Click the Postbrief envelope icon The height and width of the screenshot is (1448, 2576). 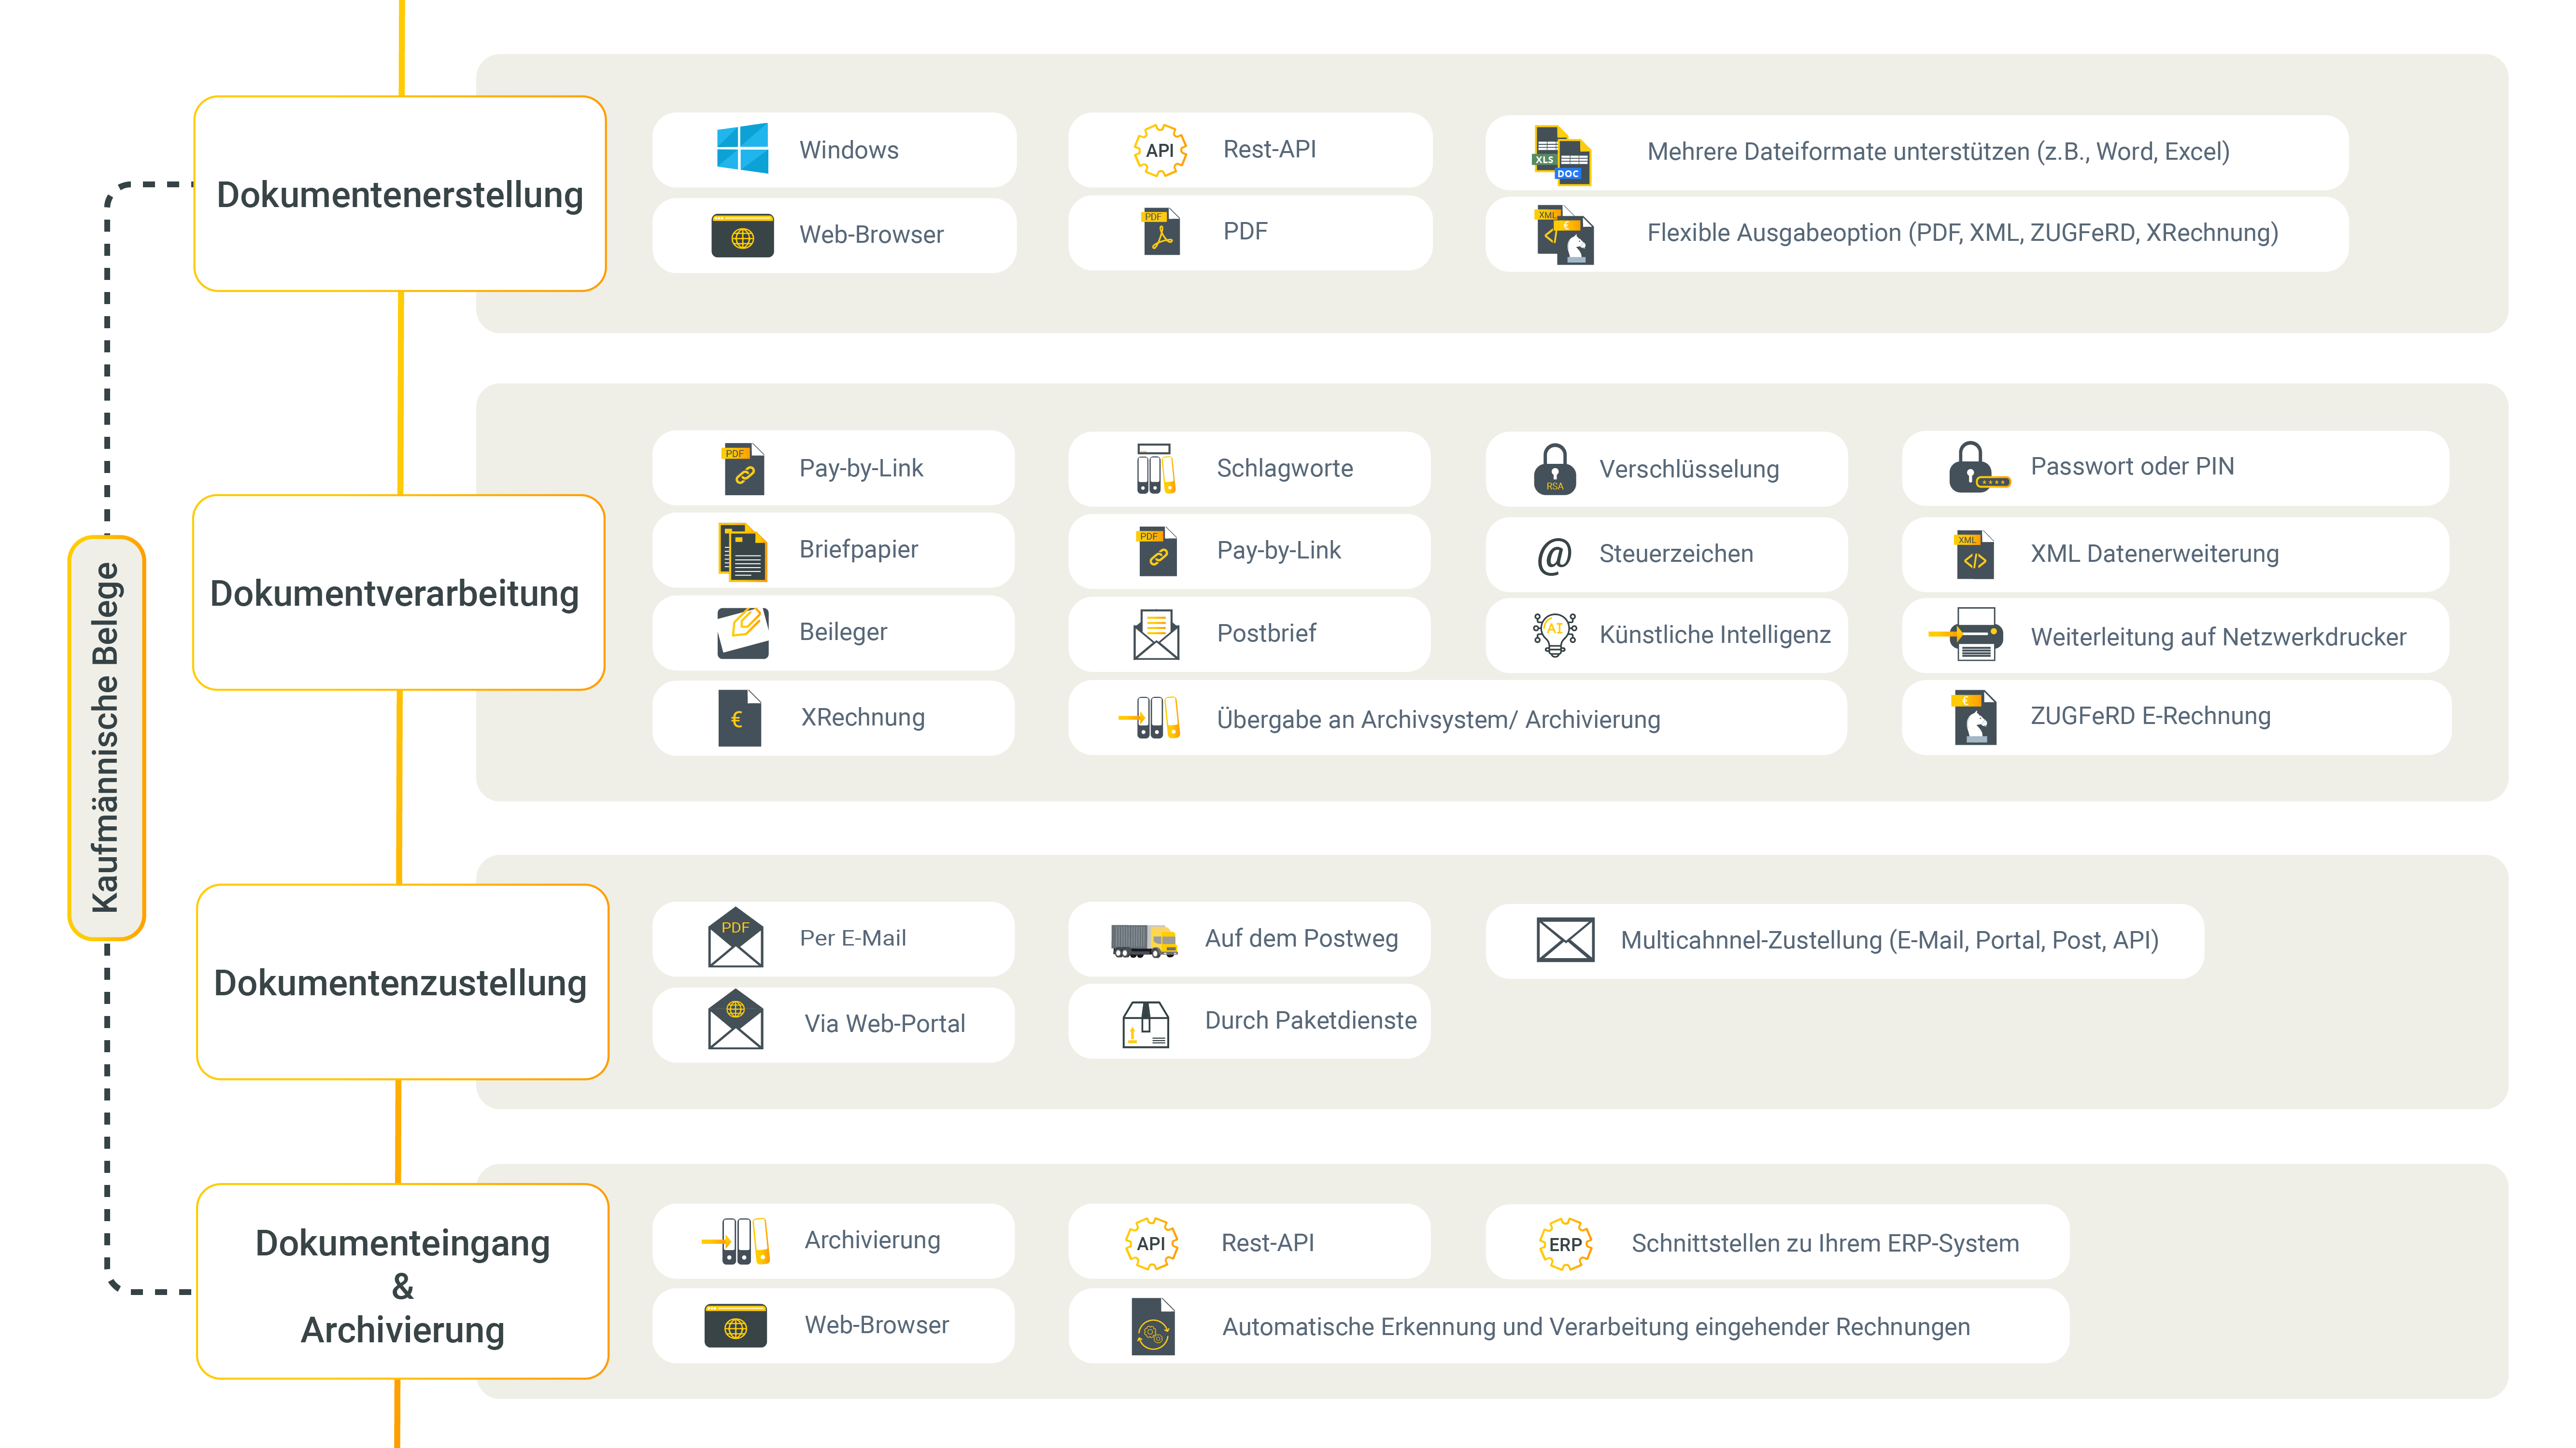click(x=1156, y=635)
